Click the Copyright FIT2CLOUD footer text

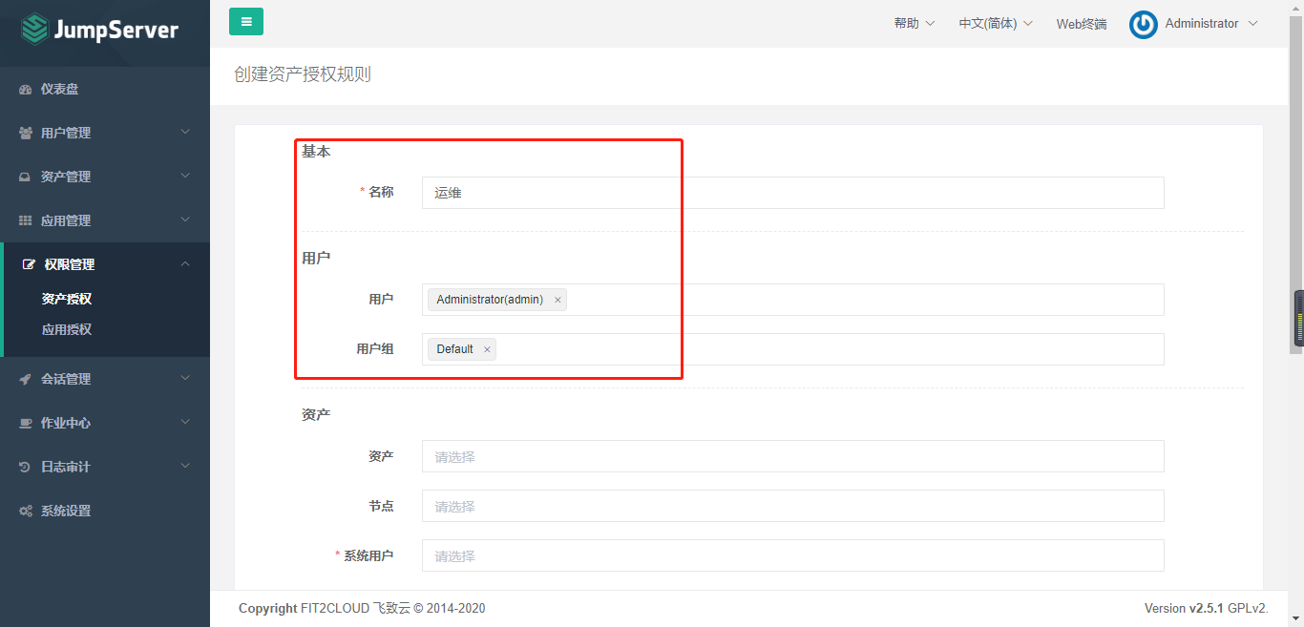click(x=362, y=608)
